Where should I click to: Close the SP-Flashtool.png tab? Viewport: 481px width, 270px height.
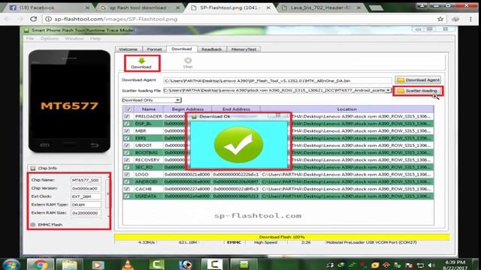(268, 7)
